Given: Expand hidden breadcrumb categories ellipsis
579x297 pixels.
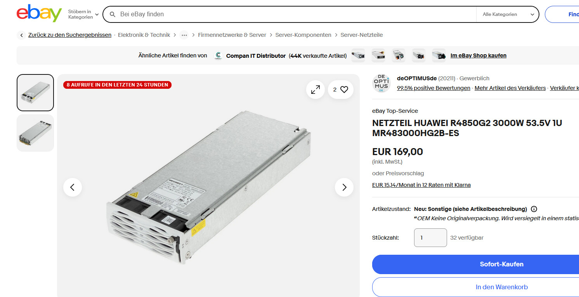Looking at the screenshot, I should coord(184,35).
